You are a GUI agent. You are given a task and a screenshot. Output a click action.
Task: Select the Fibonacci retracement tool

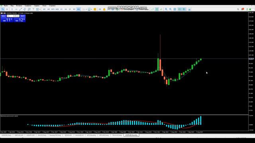29,9
